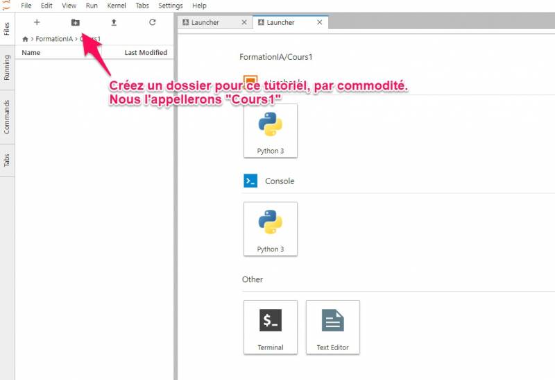
Task: Create a new Text Editor file
Action: click(333, 327)
